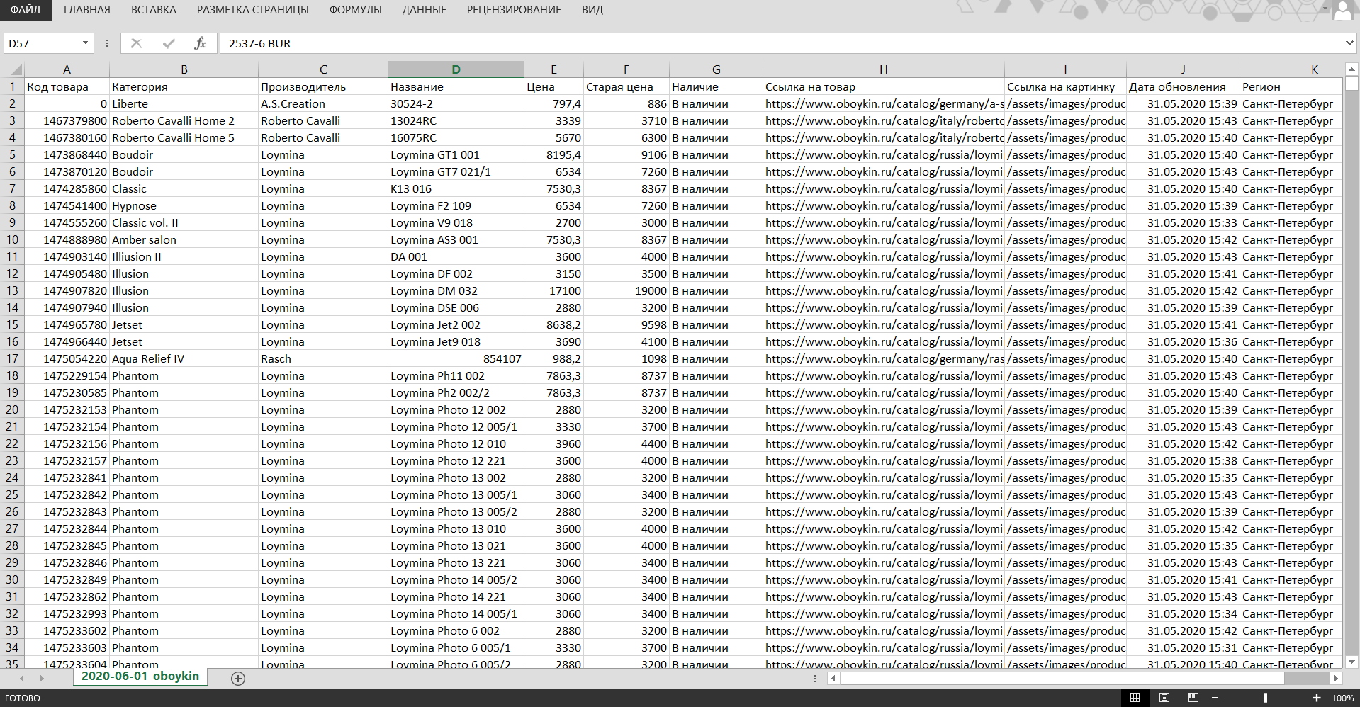Screen dimensions: 1360x707
Task: Open the РЕЦЕНЗИРОВАНИЕ ribbon tab
Action: [514, 10]
